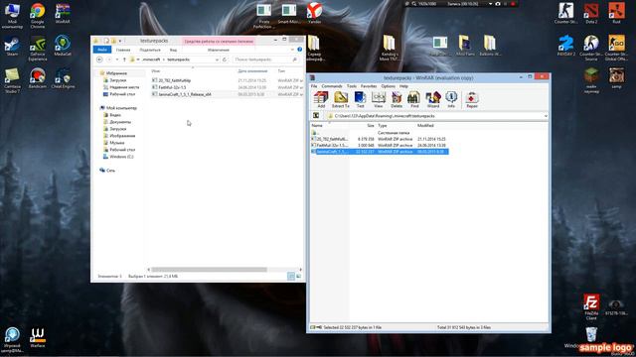
Task: Open File menu in WinRAR
Action: 314,86
